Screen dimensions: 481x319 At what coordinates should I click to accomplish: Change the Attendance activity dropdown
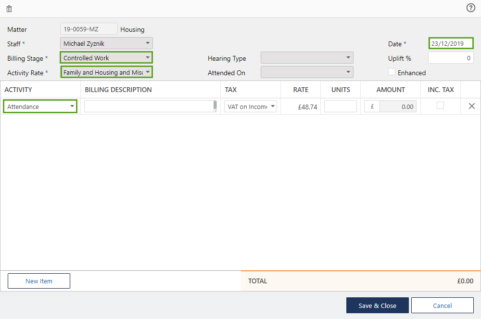[40, 106]
